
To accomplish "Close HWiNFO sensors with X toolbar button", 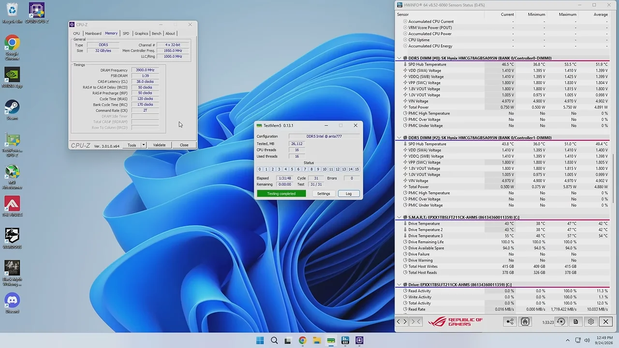I will pyautogui.click(x=605, y=321).
